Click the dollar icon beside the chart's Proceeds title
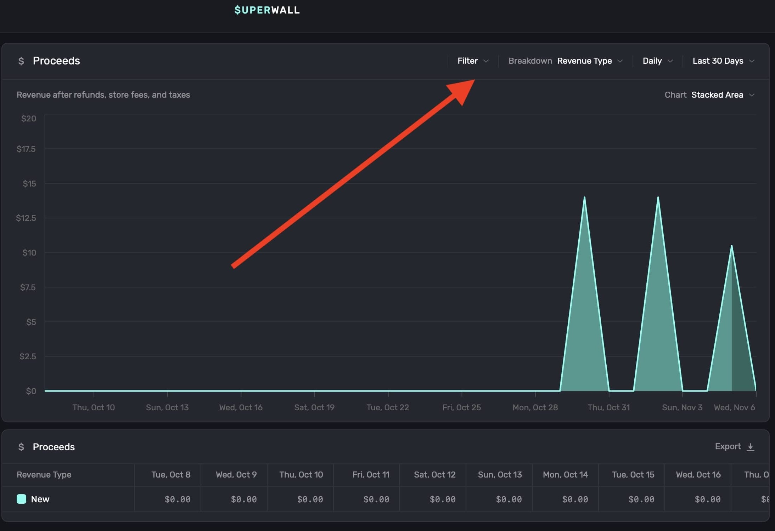Viewport: 775px width, 531px height. (21, 61)
